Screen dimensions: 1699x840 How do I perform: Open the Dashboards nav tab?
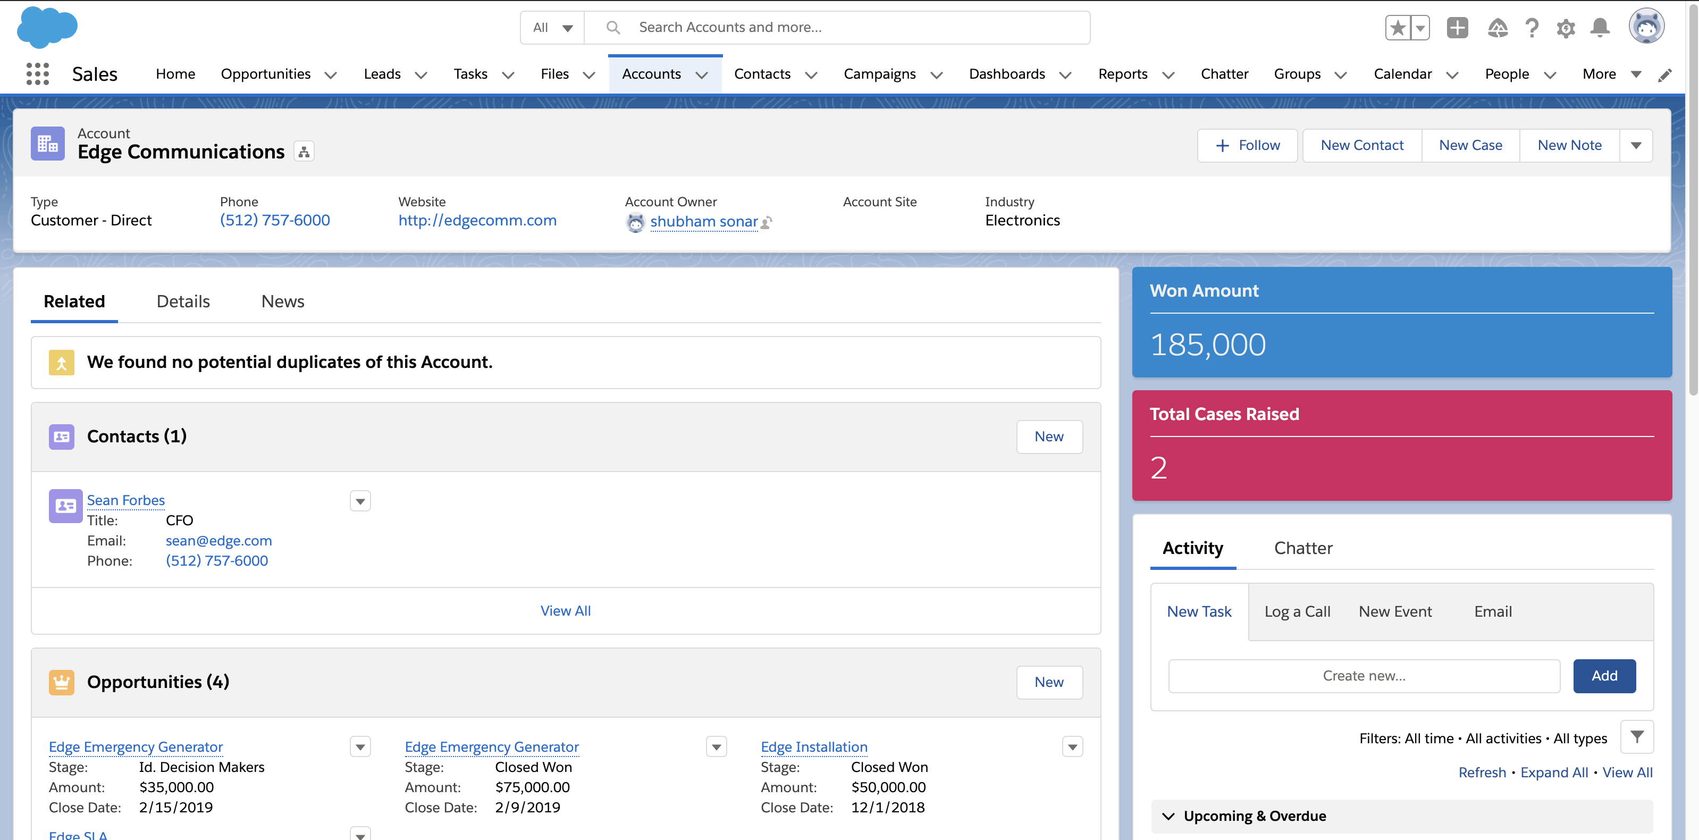point(1006,74)
